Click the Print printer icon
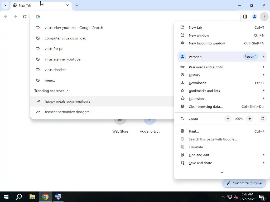This screenshot has width=270, height=202. click(182, 131)
